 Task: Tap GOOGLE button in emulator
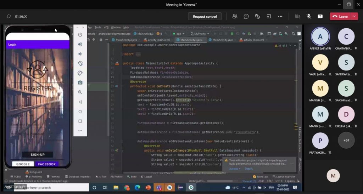point(23,164)
